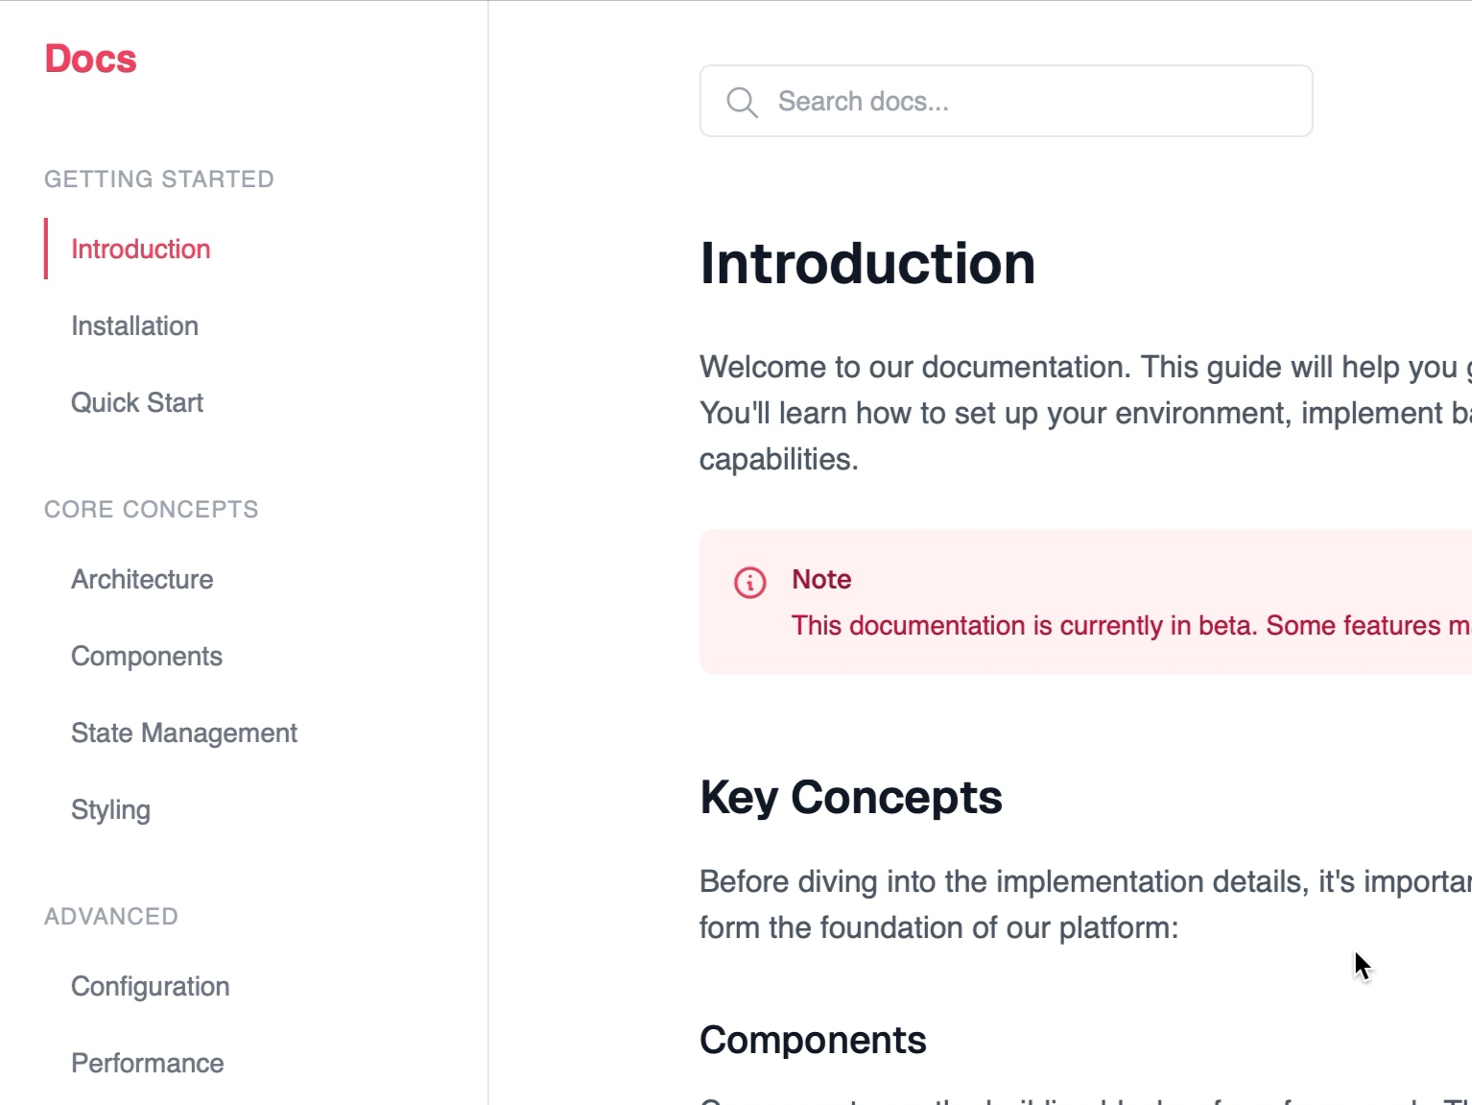Open the Architecture page
1472x1105 pixels.
coord(141,579)
